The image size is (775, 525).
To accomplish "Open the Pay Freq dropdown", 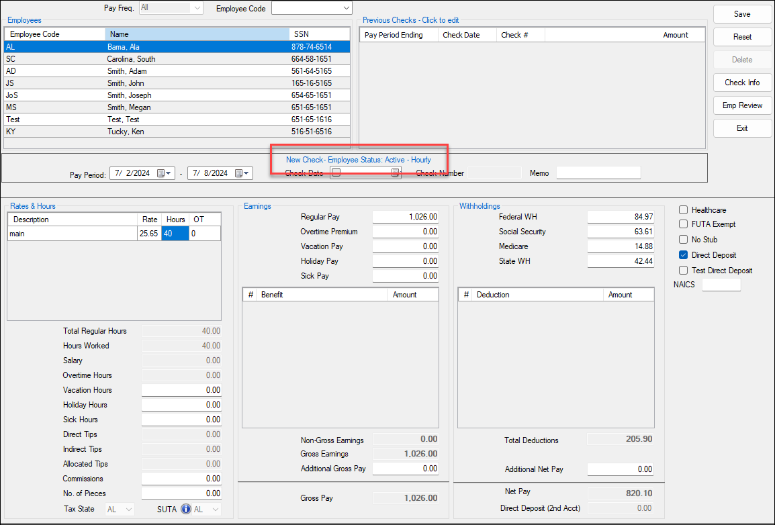I will pos(197,7).
